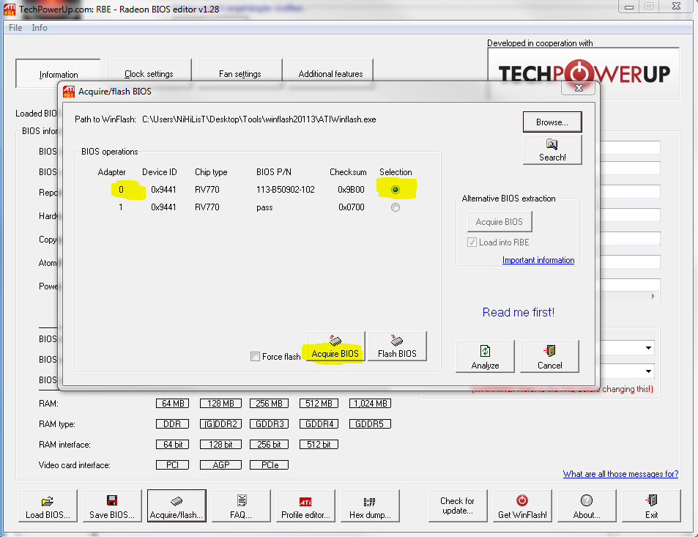Click the horizontal scroll arrow in right panel
Viewport: 698px width, 537px height.
(x=653, y=296)
